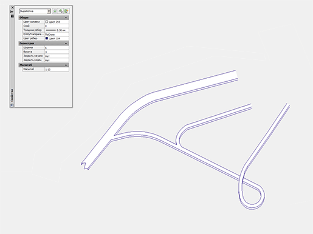Click the edge color swatch "Цвет 184"
313x234 pixels.
click(x=47, y=38)
